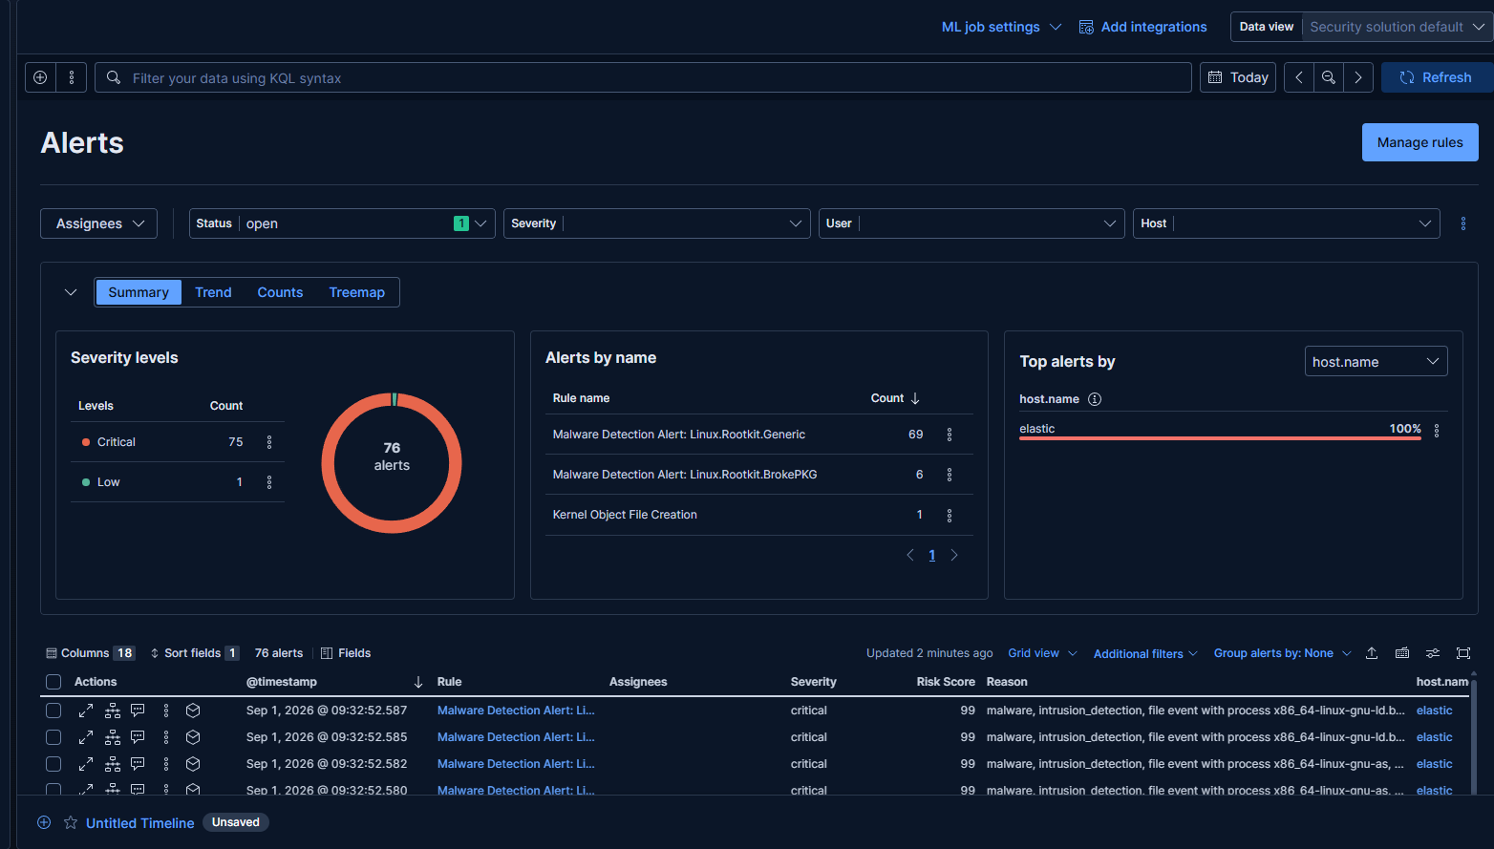Open keyboard shortcuts icon above table

[x=1402, y=653]
